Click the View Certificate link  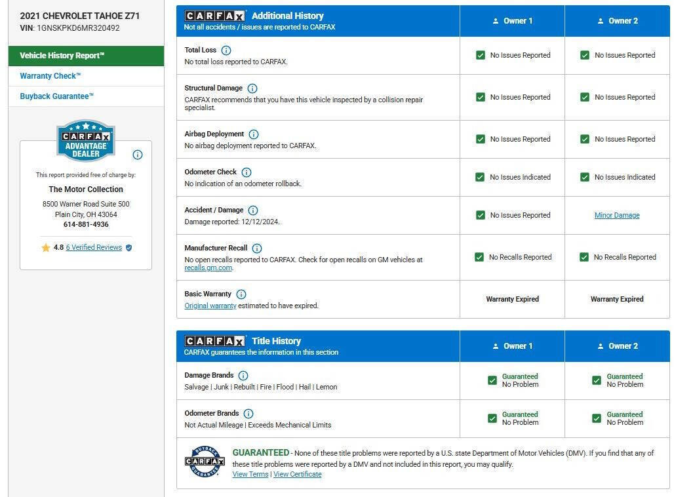[x=297, y=474]
